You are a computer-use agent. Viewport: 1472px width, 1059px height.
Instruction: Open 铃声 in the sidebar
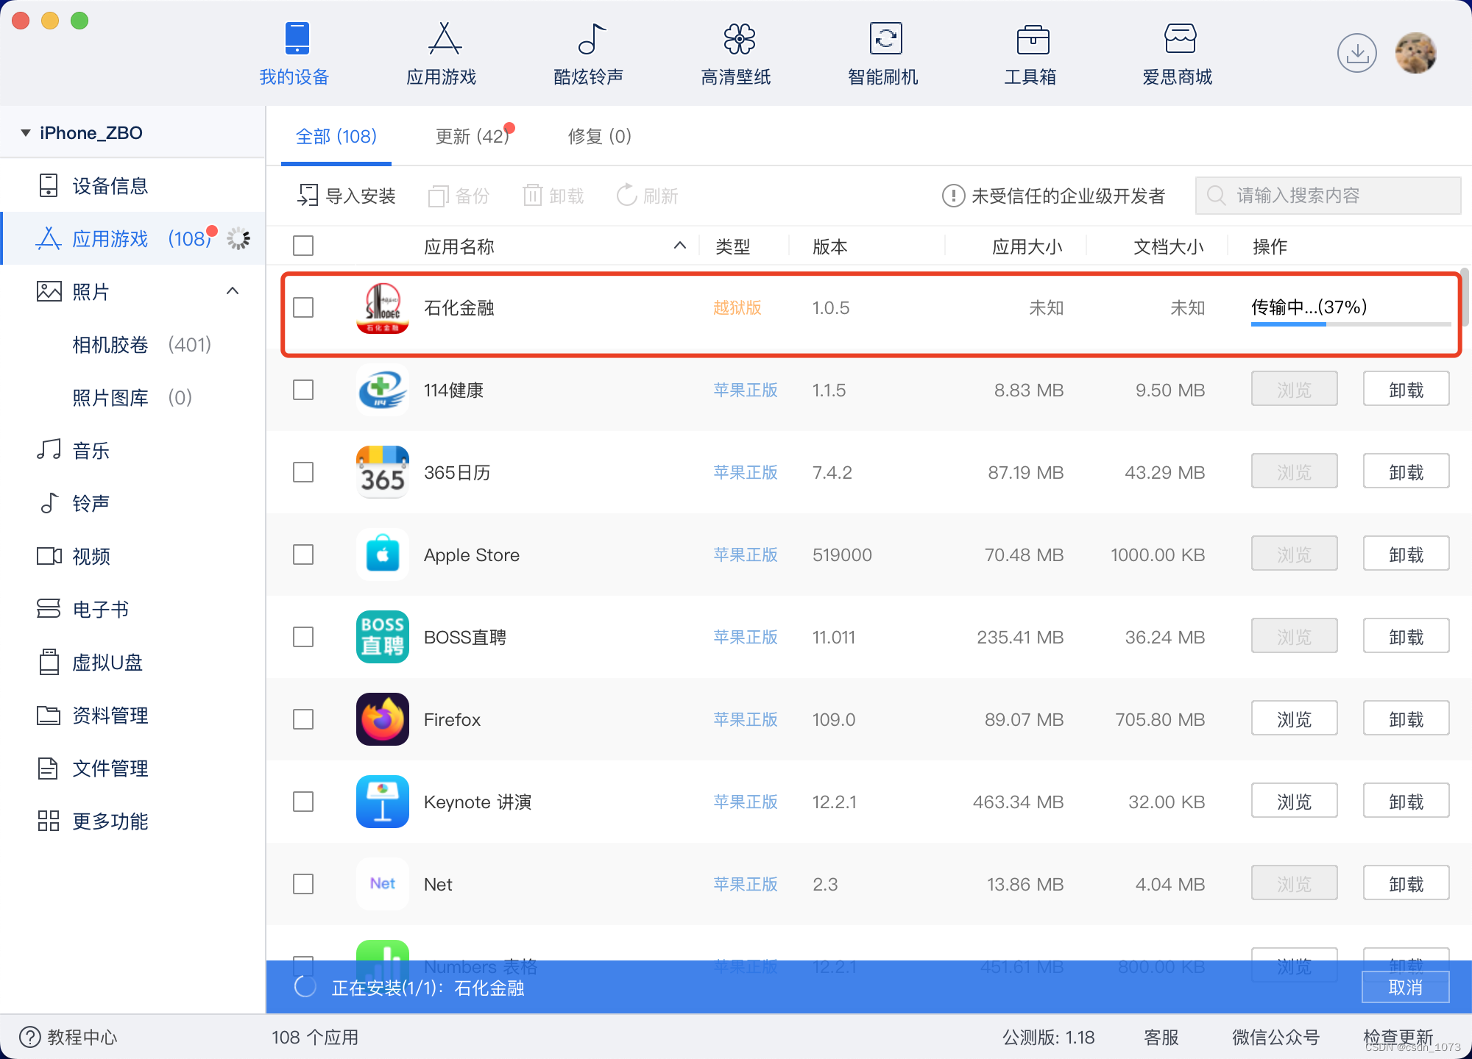tap(132, 503)
